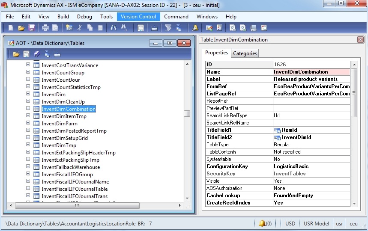This screenshot has width=368, height=231.
Task: Click the properties icon in AOT window toolbar
Action: coord(26,54)
